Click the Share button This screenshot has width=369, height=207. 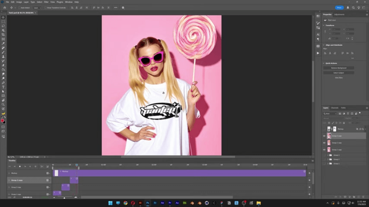(339, 7)
